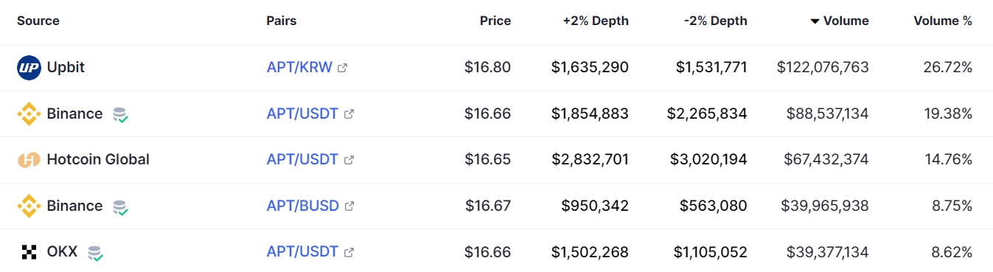The image size is (993, 272).
Task: Open external link icon next to APT/KRW
Action: click(342, 68)
